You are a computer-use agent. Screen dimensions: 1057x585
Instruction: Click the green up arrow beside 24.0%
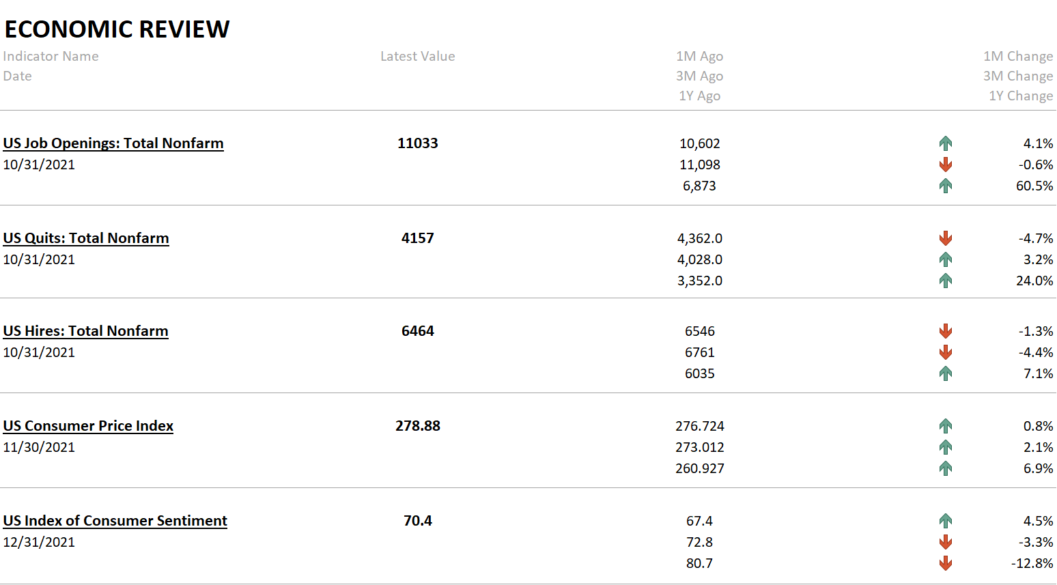point(946,281)
